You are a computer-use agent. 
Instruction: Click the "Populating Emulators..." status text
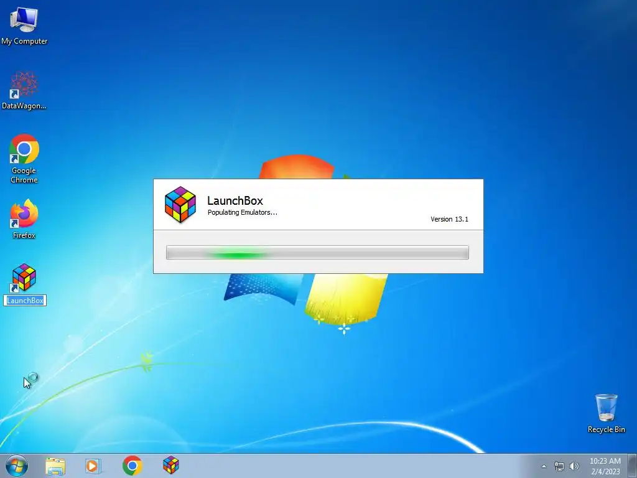[242, 212]
